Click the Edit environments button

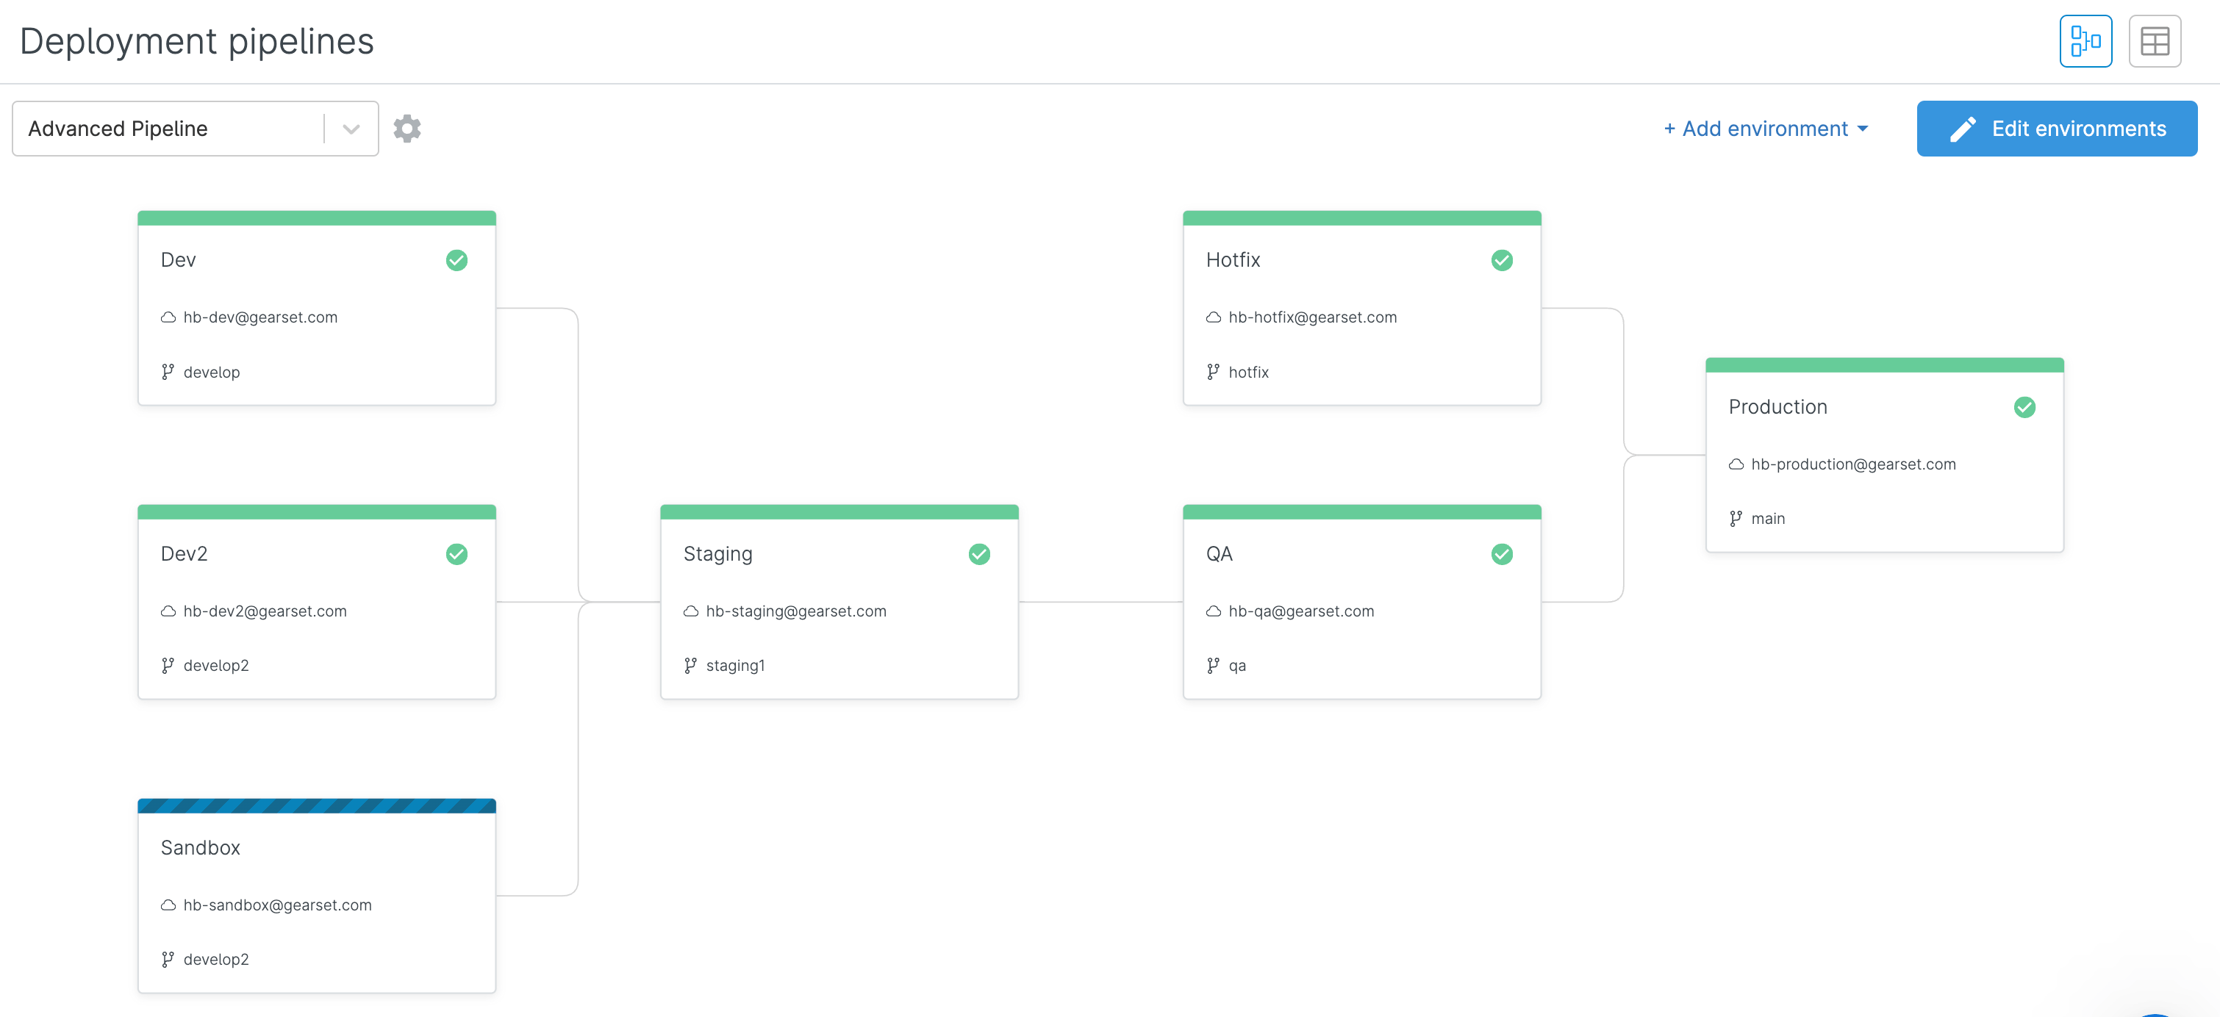pyautogui.click(x=2056, y=129)
